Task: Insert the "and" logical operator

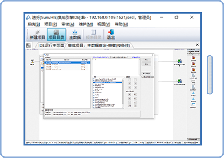Action: 129,106
